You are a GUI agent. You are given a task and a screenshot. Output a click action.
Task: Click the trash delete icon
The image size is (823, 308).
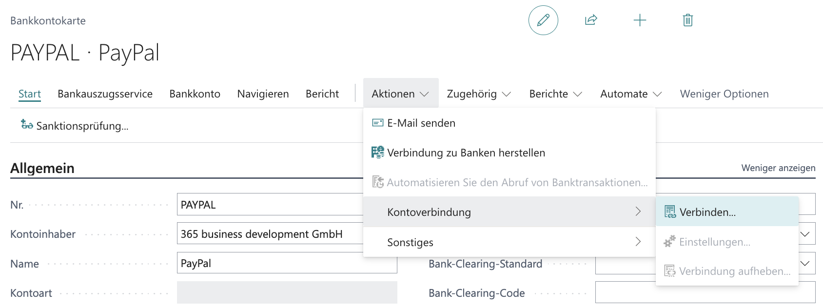click(x=687, y=20)
